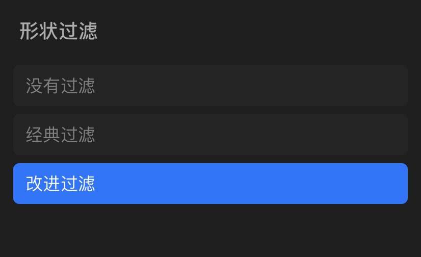Enable the improved 改进过滤 mode
This screenshot has width=421, height=257.
[x=210, y=184]
